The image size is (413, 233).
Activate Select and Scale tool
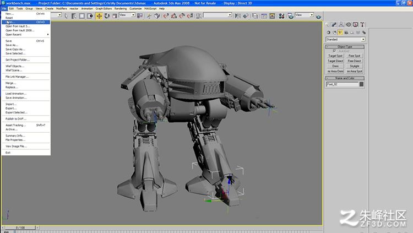click(x=115, y=16)
